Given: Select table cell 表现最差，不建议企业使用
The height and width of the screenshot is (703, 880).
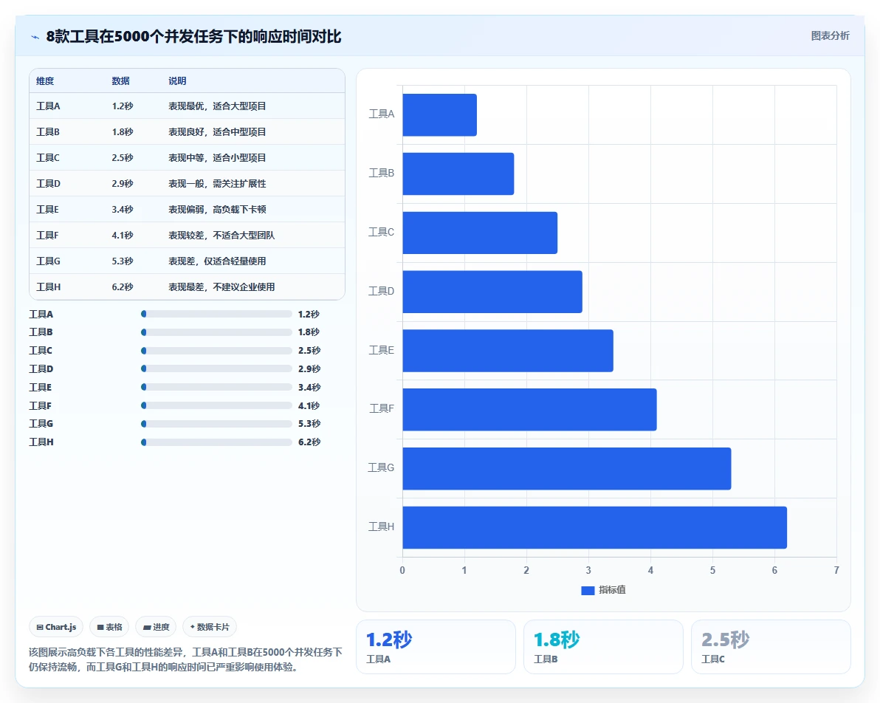Looking at the screenshot, I should pyautogui.click(x=221, y=287).
